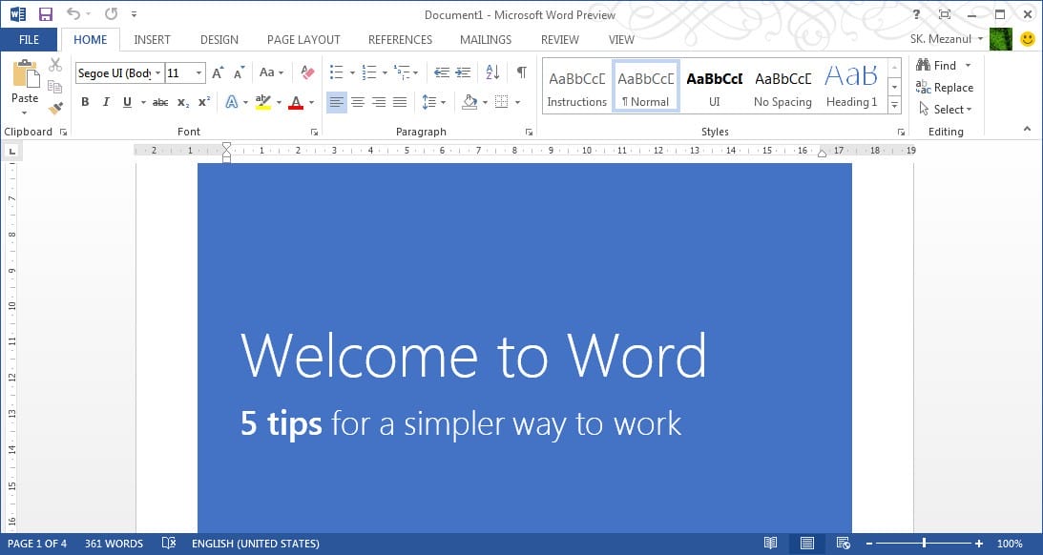Open numbering list dropdown arrow
Screen dimensions: 1043x555
tap(385, 73)
